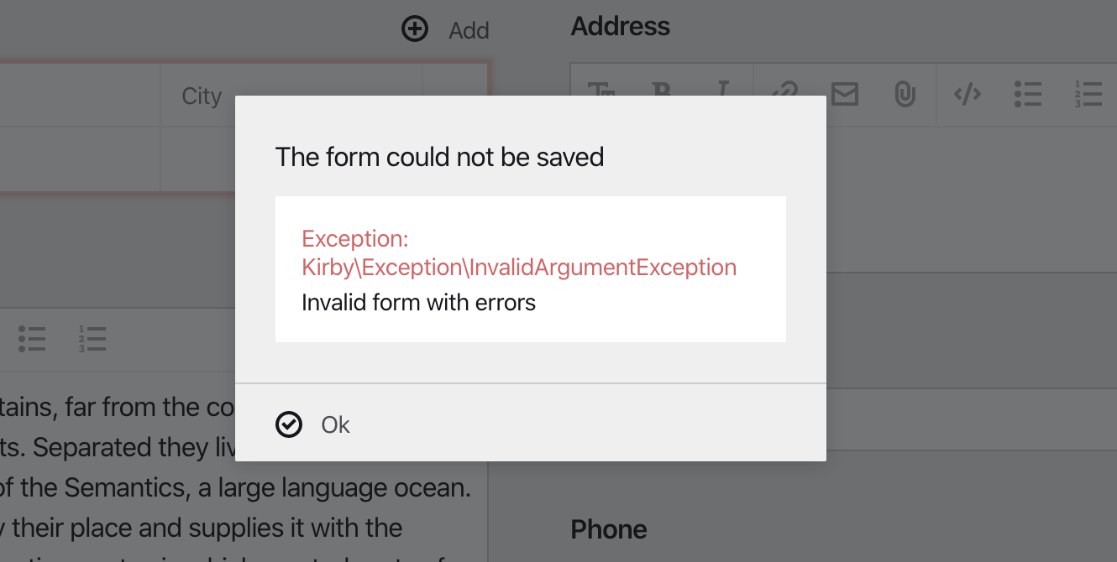The height and width of the screenshot is (562, 1117).
Task: Create a numbered list in the Address field
Action: [x=1088, y=95]
